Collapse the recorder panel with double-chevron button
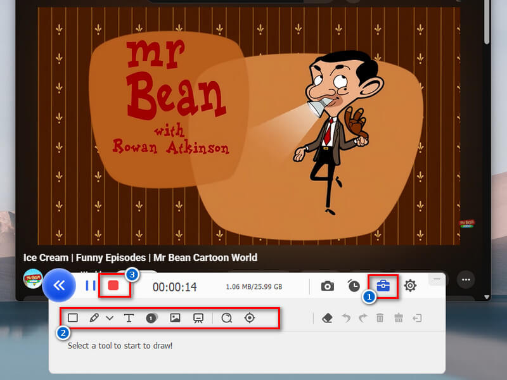Viewport: 507px width, 380px height. [59, 286]
